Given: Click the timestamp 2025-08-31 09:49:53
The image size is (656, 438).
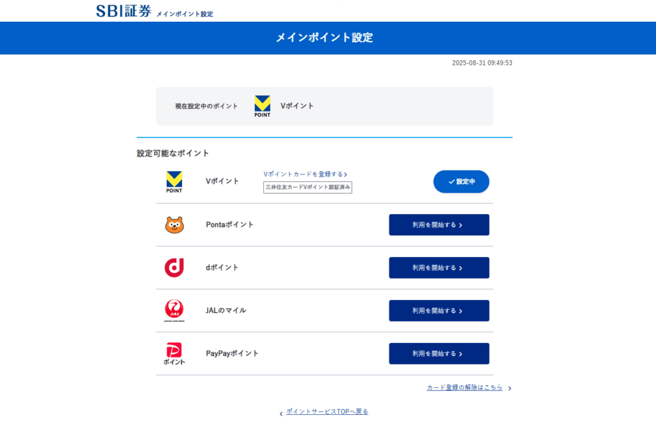Looking at the screenshot, I should [482, 63].
